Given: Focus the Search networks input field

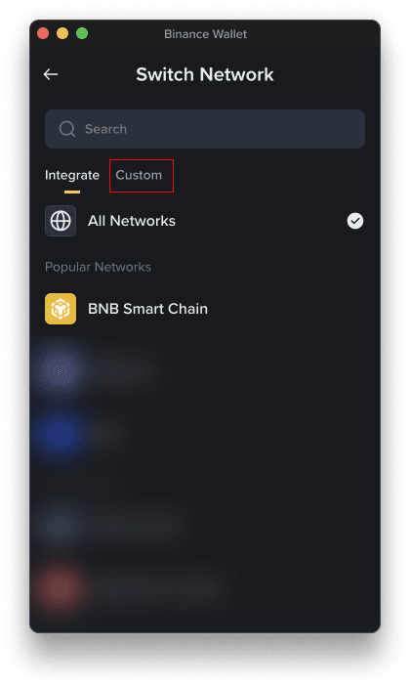Looking at the screenshot, I should pyautogui.click(x=205, y=129).
